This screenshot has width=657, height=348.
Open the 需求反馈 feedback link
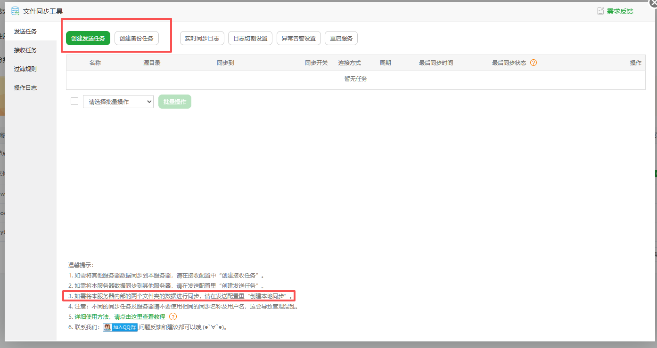point(620,11)
